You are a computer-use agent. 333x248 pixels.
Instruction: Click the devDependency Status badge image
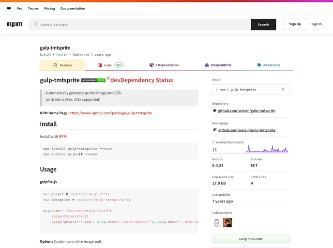click(x=140, y=80)
